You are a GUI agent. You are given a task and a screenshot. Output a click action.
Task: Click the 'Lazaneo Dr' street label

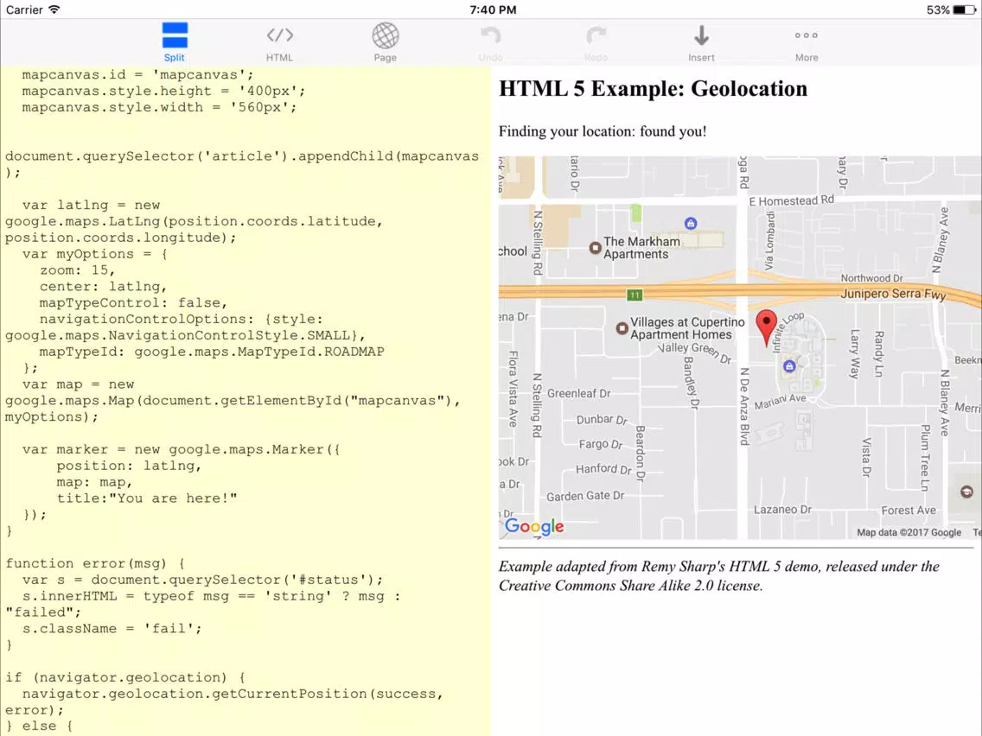[x=783, y=510]
